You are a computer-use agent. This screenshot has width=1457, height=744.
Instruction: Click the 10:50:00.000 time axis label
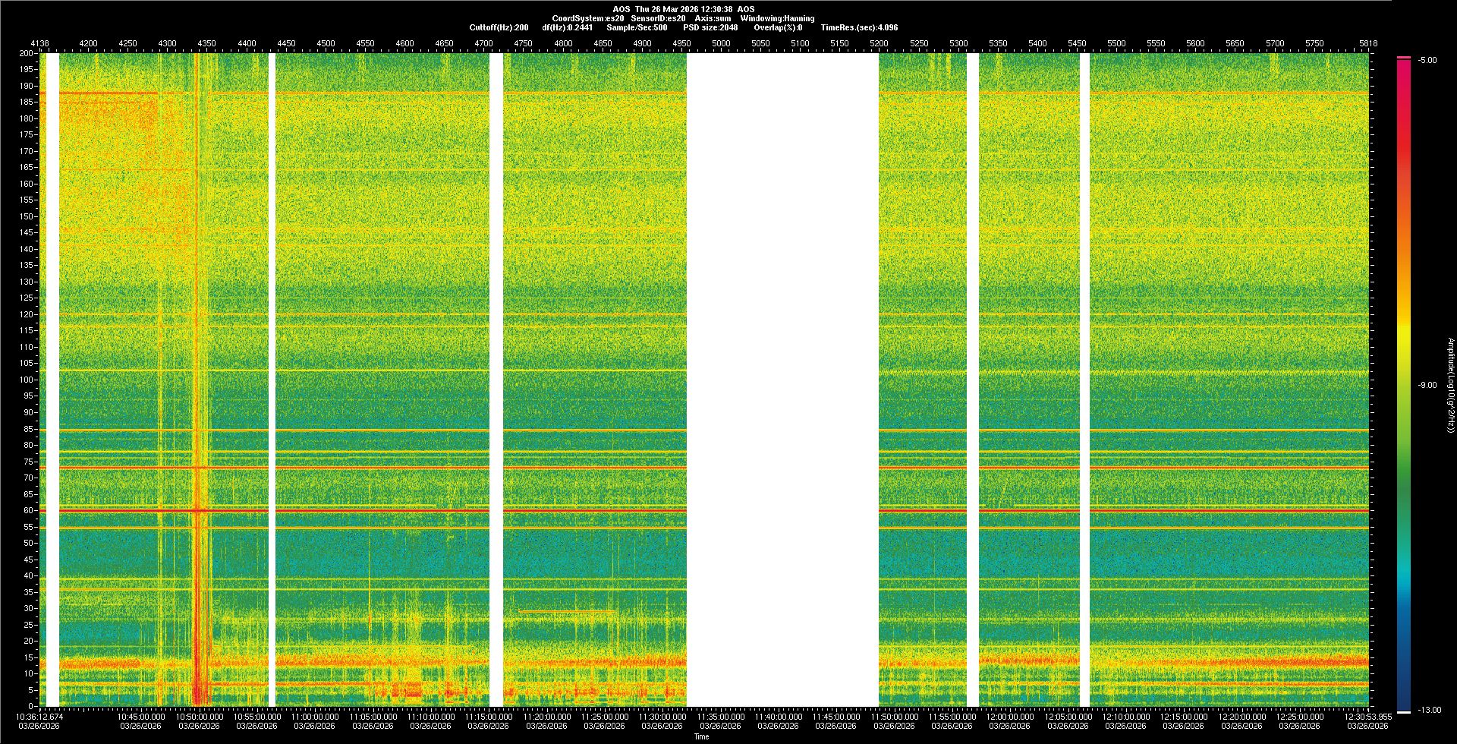[x=200, y=717]
